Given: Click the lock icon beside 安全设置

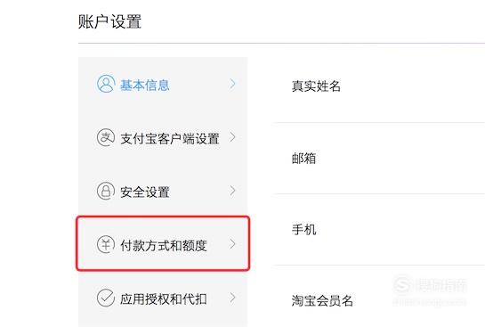Looking at the screenshot, I should point(106,191).
